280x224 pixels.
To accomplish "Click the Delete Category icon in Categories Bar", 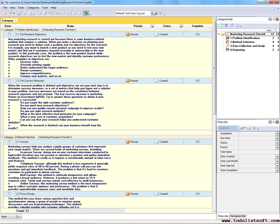I will (237, 25).
